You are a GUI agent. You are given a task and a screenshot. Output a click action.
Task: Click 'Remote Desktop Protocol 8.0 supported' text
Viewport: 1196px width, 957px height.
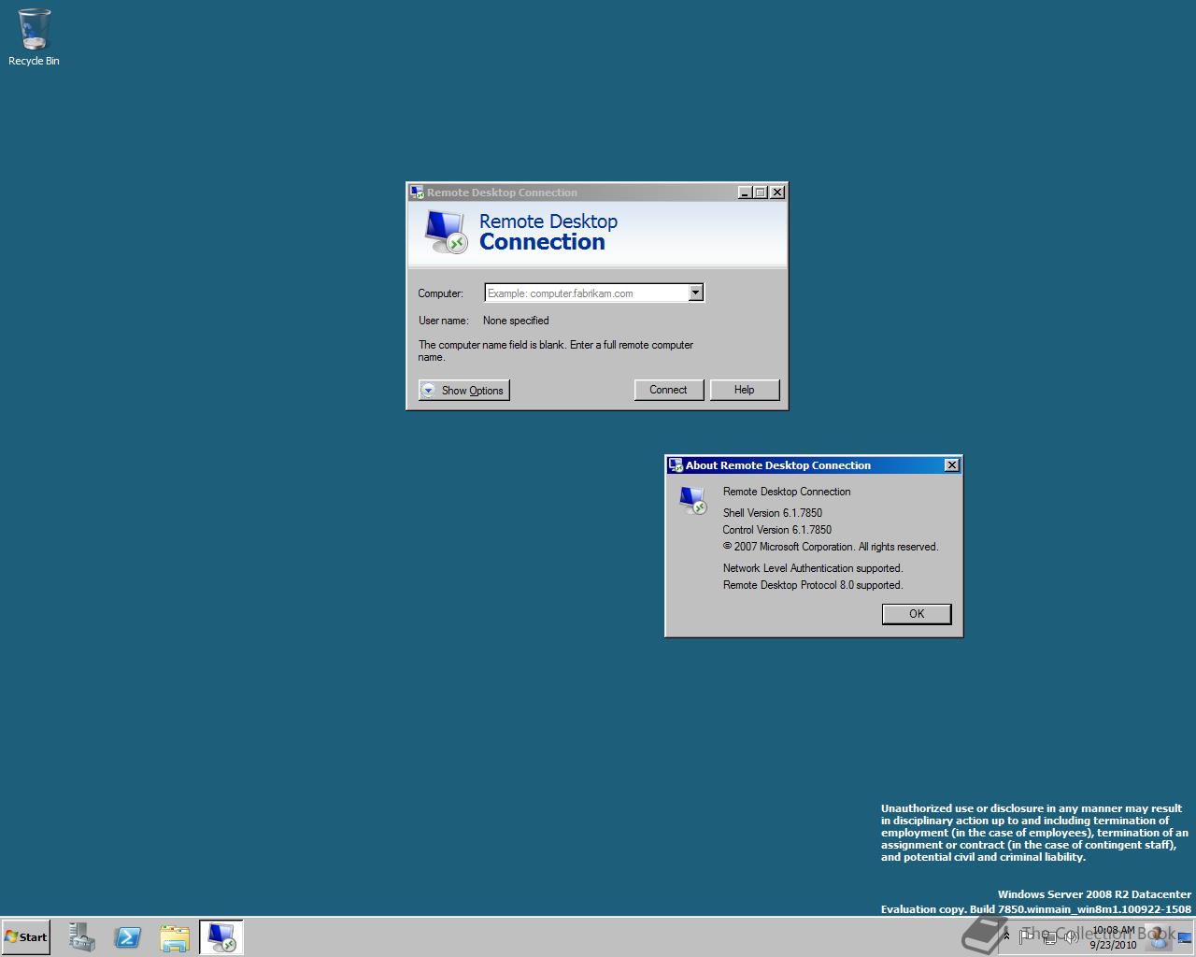[x=813, y=585]
